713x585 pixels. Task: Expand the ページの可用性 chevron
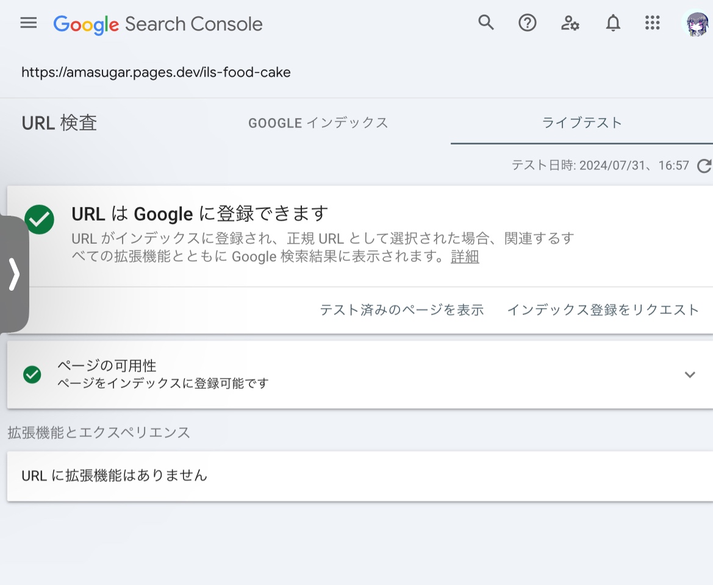click(x=690, y=375)
